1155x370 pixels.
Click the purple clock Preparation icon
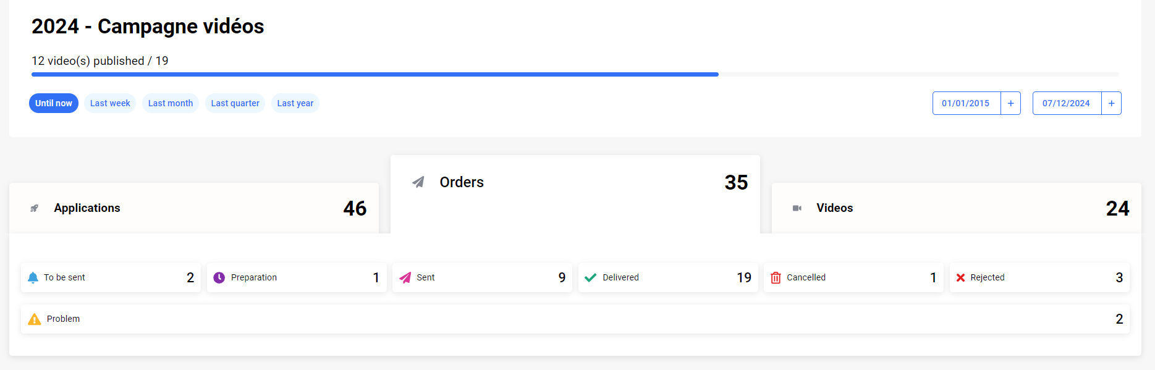click(219, 278)
